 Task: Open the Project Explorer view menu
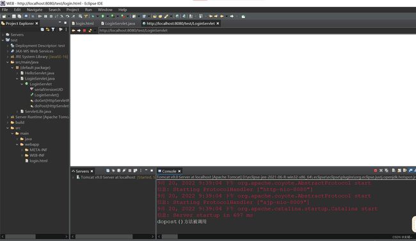coord(66,29)
